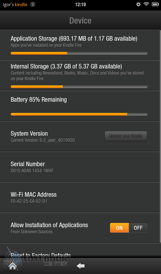Tap the Battery remaining progress bar
The image size is (161, 274).
[79, 114]
